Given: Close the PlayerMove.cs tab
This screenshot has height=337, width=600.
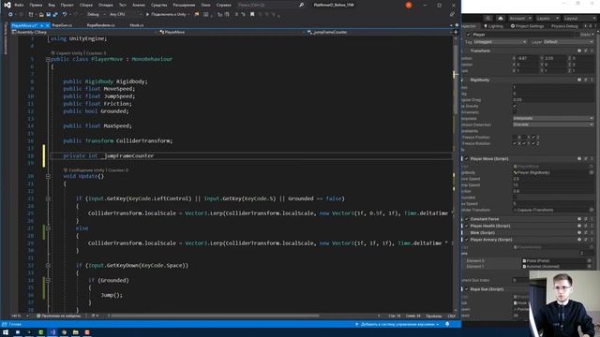Looking at the screenshot, I should click(x=48, y=25).
